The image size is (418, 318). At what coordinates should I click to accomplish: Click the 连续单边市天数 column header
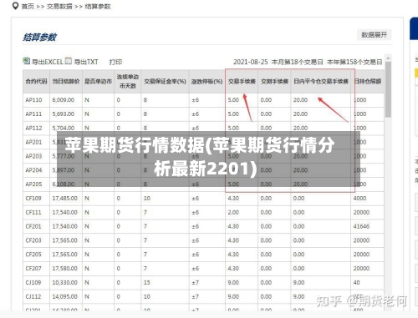pos(127,81)
